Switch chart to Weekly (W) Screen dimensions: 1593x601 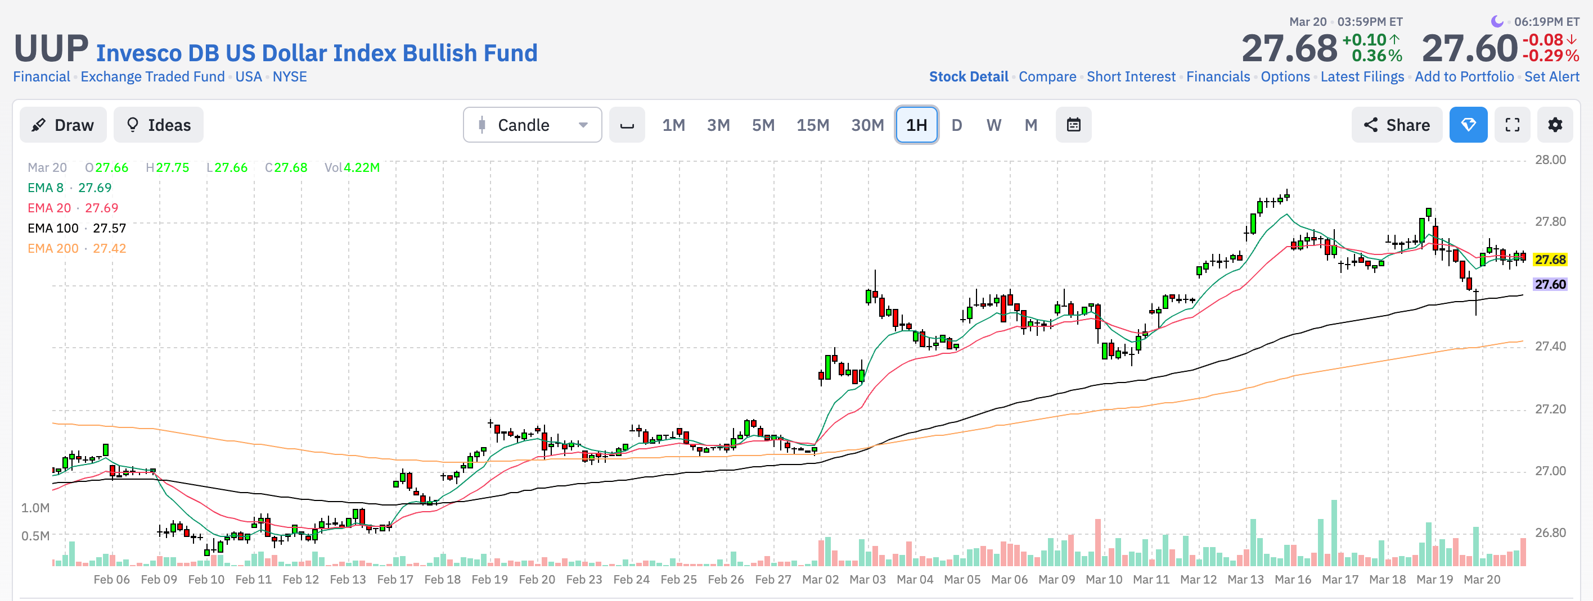click(994, 125)
